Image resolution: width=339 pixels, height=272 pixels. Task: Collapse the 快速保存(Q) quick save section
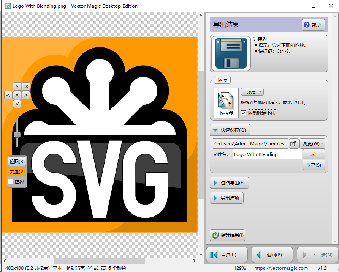pos(230,130)
